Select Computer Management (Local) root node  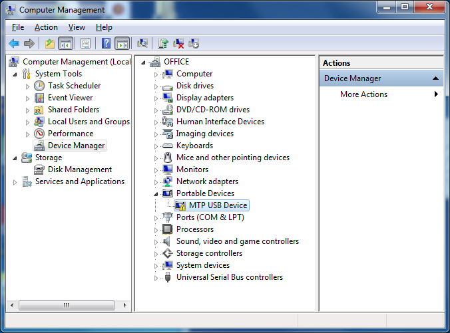coord(77,62)
